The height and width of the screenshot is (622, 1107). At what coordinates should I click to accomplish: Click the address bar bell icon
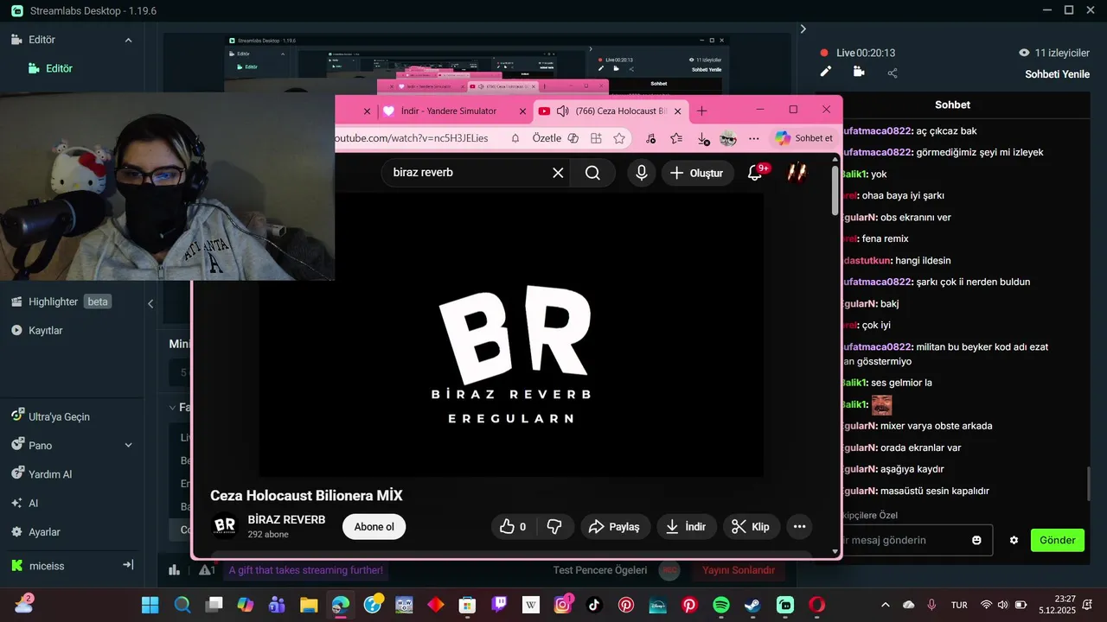tap(515, 138)
